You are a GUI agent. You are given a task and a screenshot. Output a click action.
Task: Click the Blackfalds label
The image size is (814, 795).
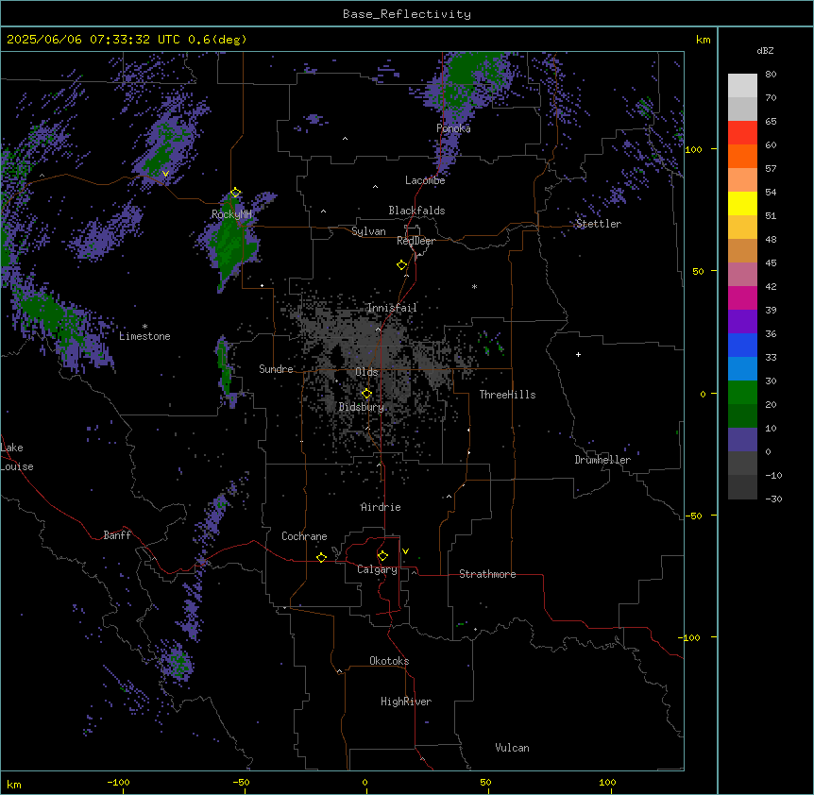416,211
